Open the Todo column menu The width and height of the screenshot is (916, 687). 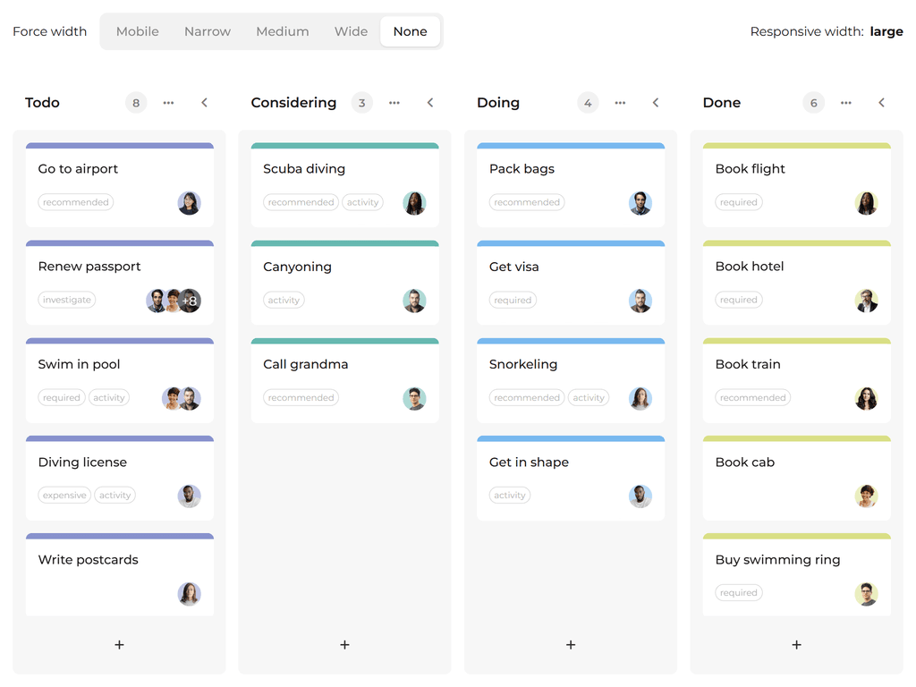(x=168, y=103)
